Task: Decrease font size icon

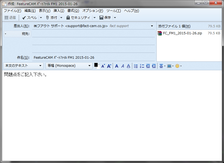Action: [103, 66]
